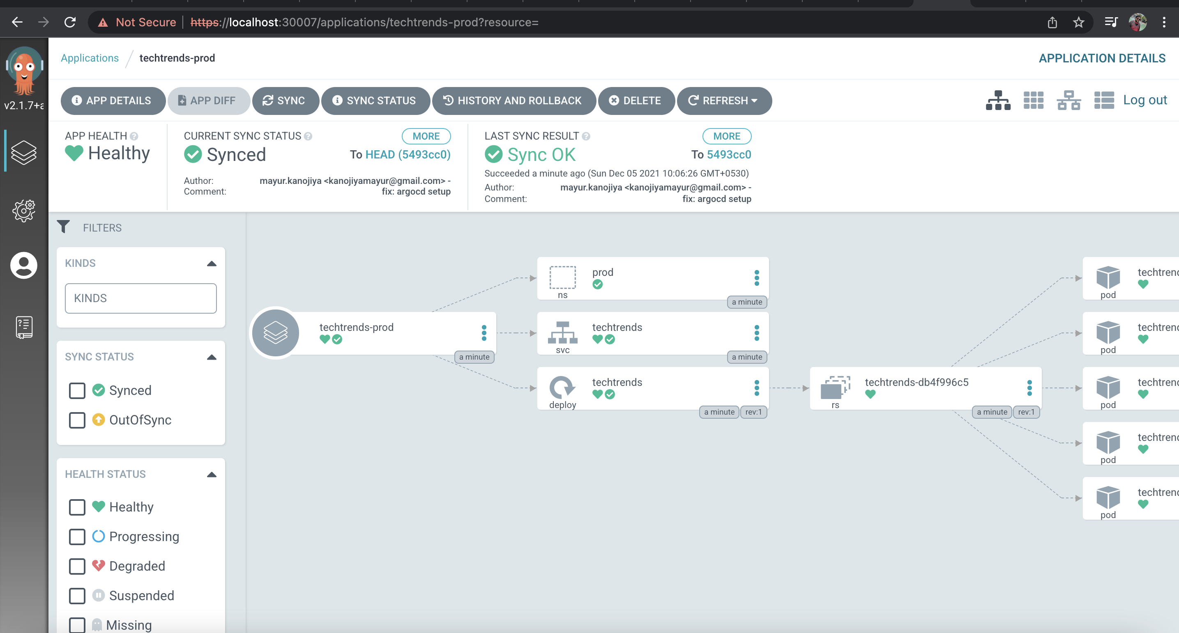The width and height of the screenshot is (1179, 633).
Task: Check the OutOfSync filter checkbox
Action: tap(77, 420)
